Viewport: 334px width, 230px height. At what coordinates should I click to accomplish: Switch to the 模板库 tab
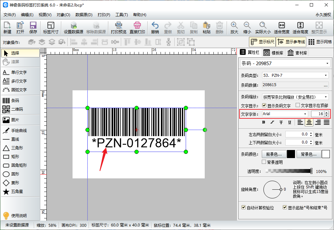pos(274,53)
